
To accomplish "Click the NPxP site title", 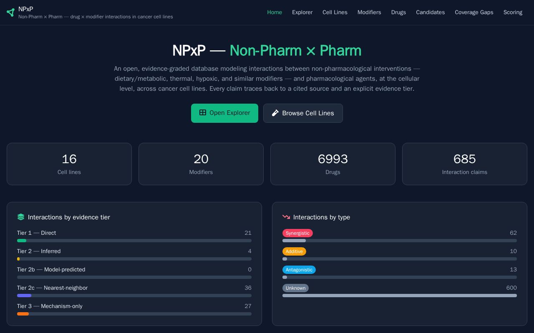I will click(26, 9).
